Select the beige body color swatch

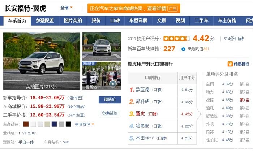(x=47, y=124)
